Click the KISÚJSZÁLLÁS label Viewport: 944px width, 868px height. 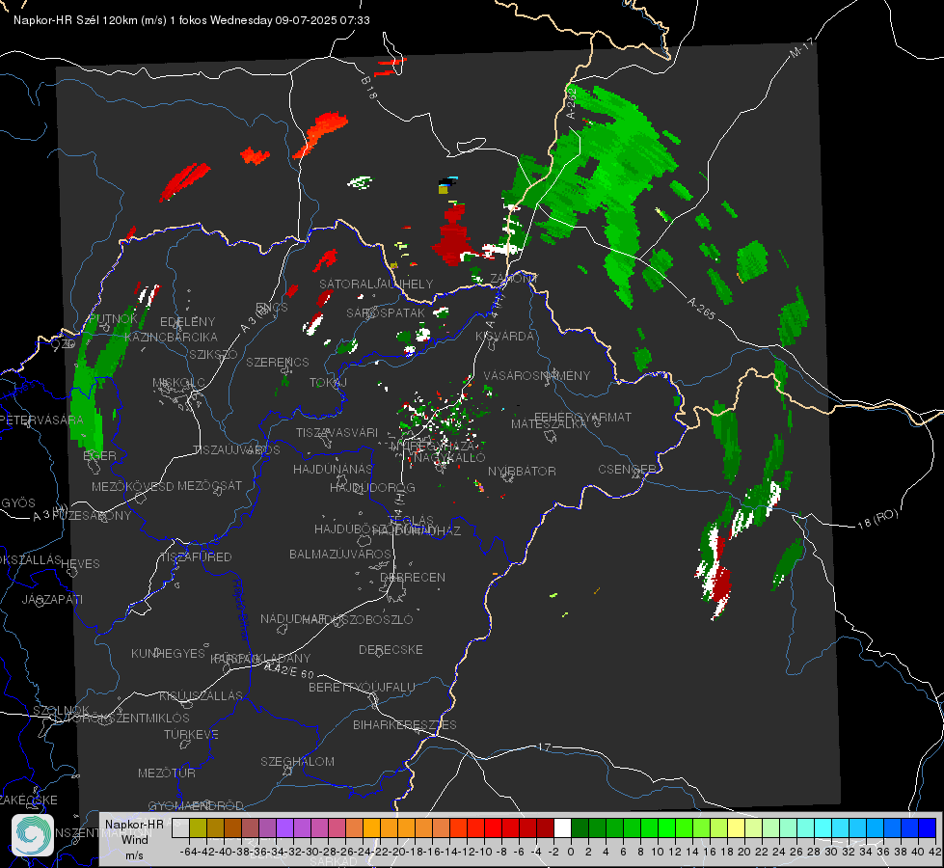(202, 695)
